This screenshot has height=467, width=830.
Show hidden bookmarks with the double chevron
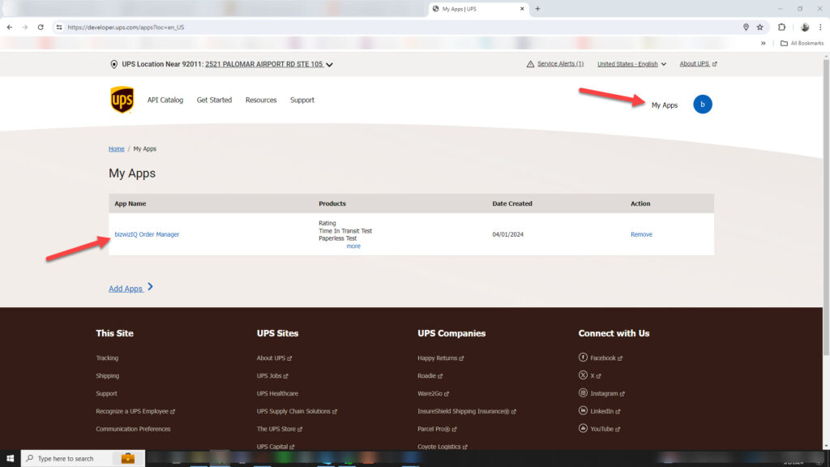coord(764,44)
